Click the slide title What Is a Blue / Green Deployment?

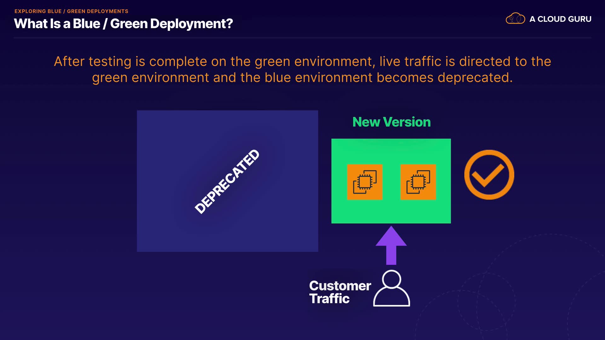(x=123, y=24)
